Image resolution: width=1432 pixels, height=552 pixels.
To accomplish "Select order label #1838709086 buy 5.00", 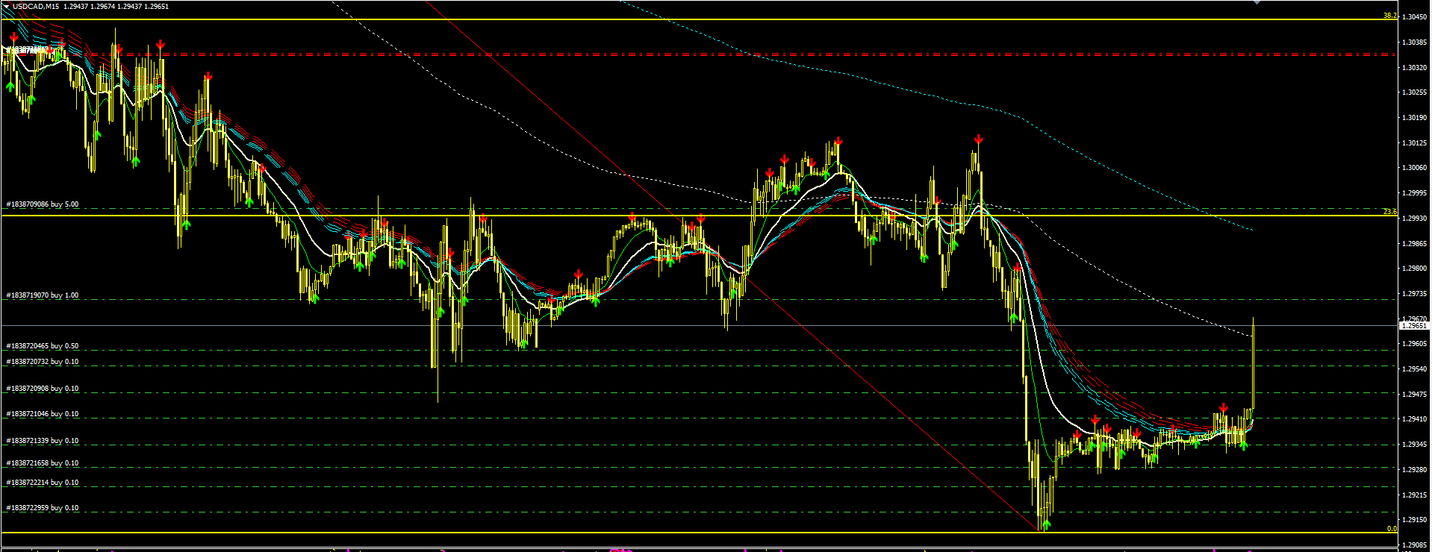I will pyautogui.click(x=43, y=204).
